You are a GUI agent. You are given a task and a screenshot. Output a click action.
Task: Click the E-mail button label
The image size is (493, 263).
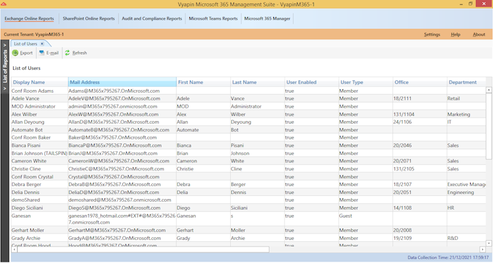coord(53,53)
